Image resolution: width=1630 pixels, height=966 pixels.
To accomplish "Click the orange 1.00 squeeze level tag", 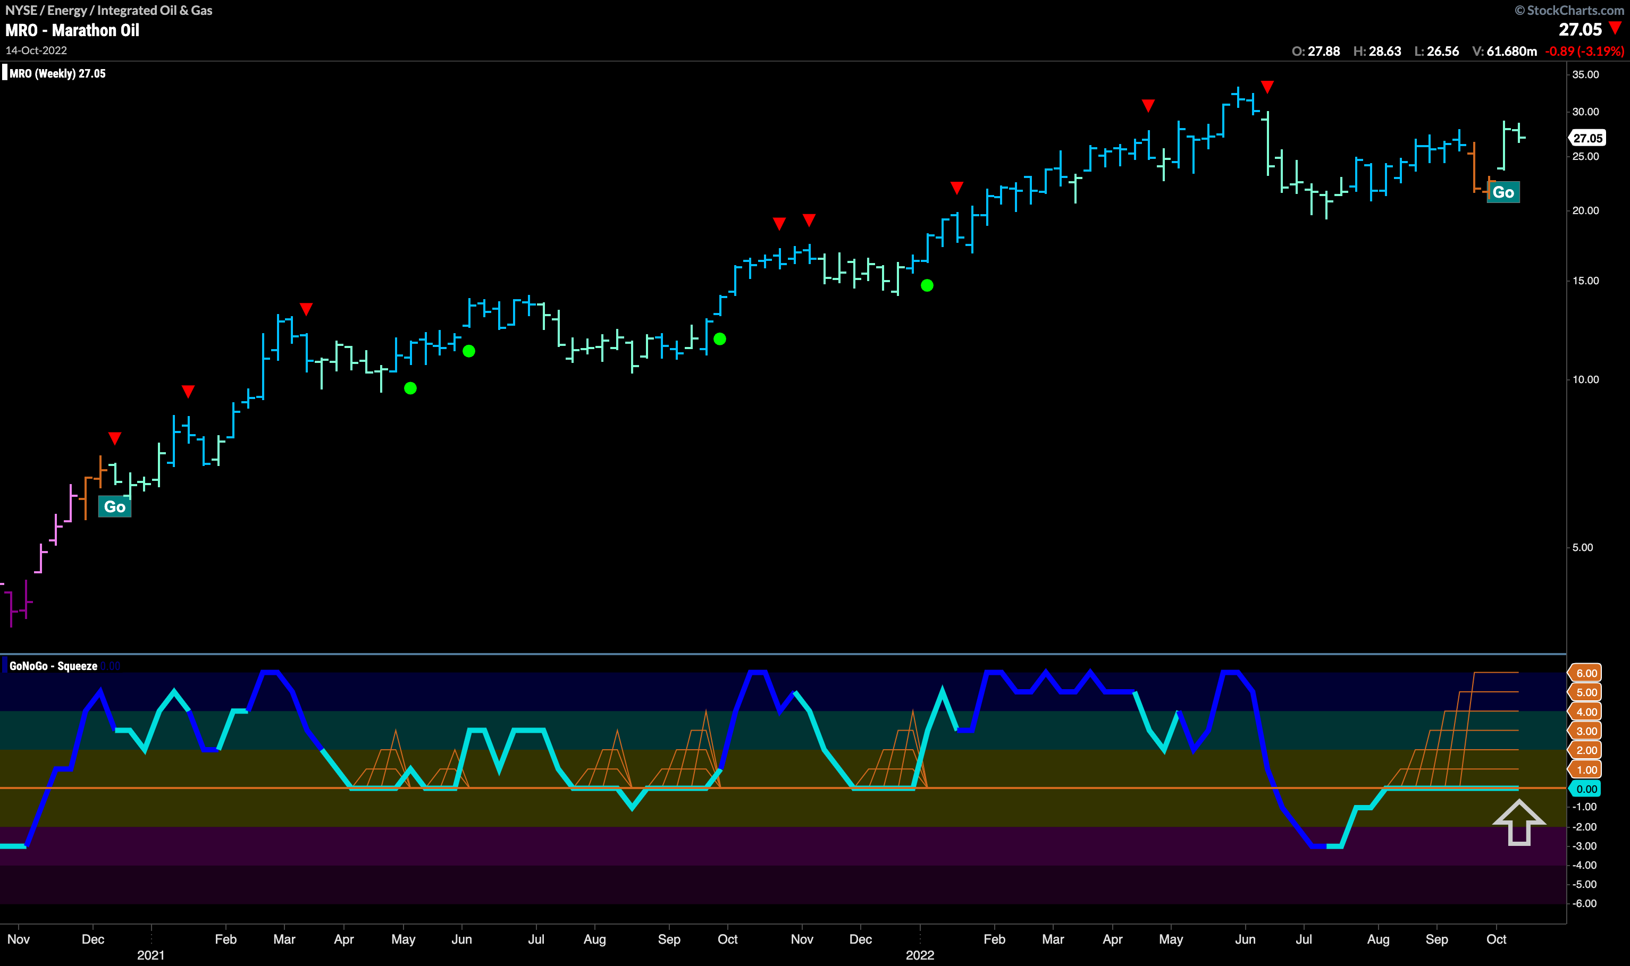I will (x=1584, y=770).
